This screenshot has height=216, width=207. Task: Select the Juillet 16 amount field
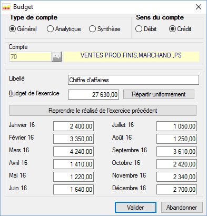176,126
